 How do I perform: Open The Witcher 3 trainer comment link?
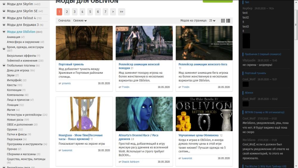tap(266, 166)
